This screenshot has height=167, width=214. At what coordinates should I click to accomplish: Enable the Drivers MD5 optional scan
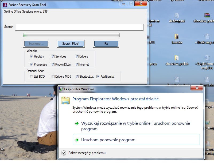pos(53,76)
